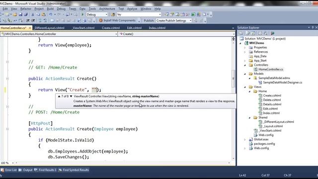Open the Find Results 1 panel
The width and height of the screenshot is (318, 179).
point(45,170)
